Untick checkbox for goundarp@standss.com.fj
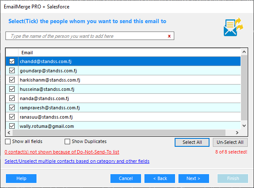 12,71
